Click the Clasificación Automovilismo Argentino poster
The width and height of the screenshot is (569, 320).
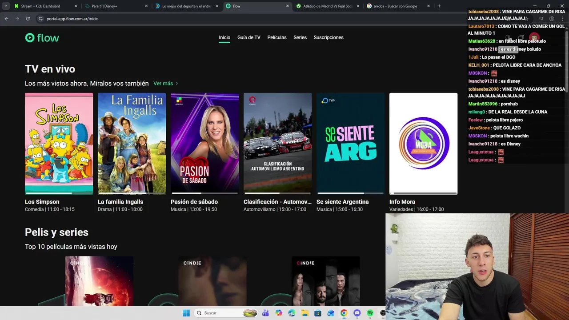[x=277, y=143]
